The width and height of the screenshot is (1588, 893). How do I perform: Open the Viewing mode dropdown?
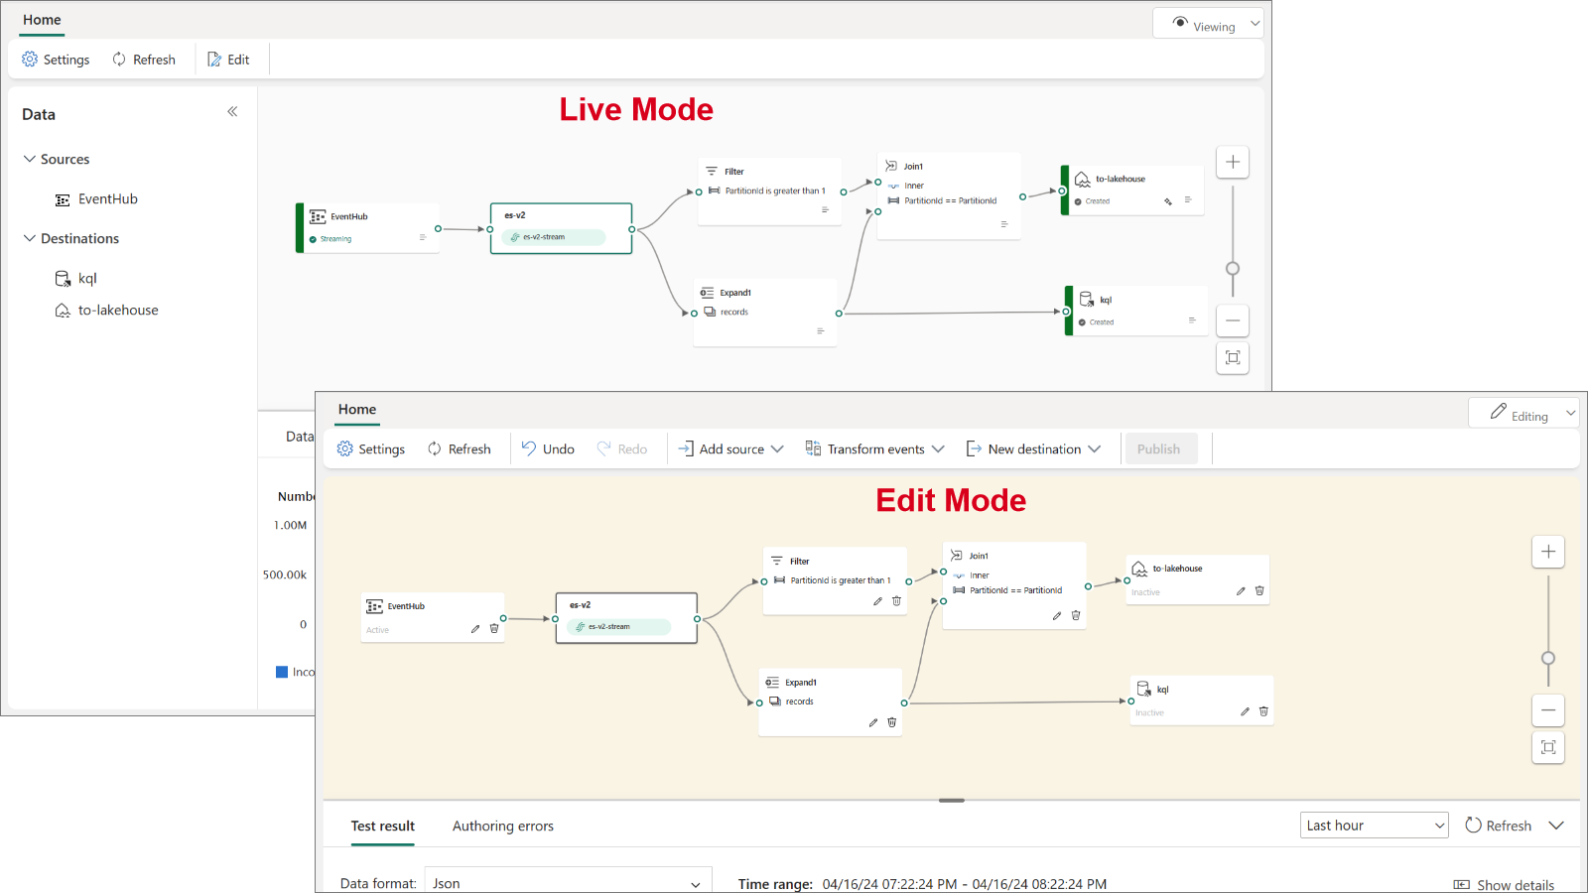tap(1208, 24)
